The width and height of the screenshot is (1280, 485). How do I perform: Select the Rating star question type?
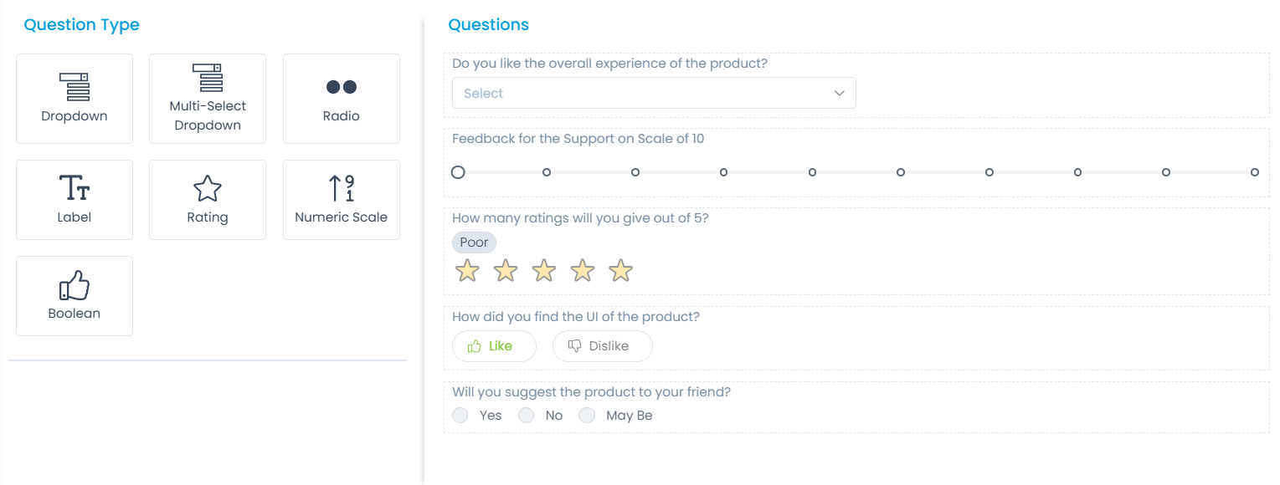207,188
